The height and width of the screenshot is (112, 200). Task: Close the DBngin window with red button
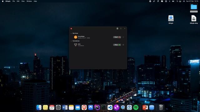(71, 29)
